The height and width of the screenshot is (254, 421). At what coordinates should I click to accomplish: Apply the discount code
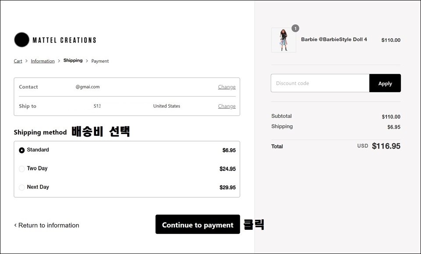(x=385, y=83)
